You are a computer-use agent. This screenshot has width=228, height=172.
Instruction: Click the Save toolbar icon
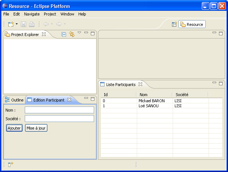pos(24,24)
